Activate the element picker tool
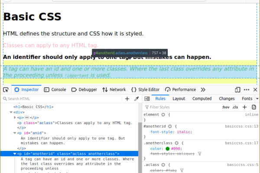 pos(6,90)
